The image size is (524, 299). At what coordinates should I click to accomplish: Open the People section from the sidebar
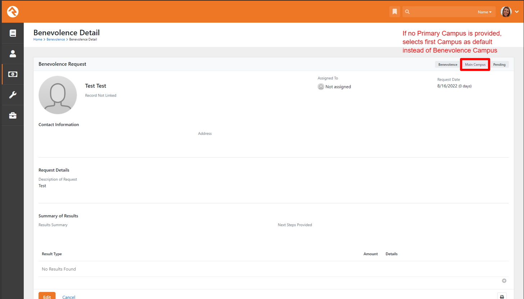tap(13, 53)
